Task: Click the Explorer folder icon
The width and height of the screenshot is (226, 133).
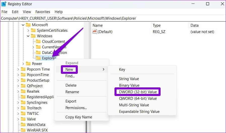Action: tap(38, 58)
